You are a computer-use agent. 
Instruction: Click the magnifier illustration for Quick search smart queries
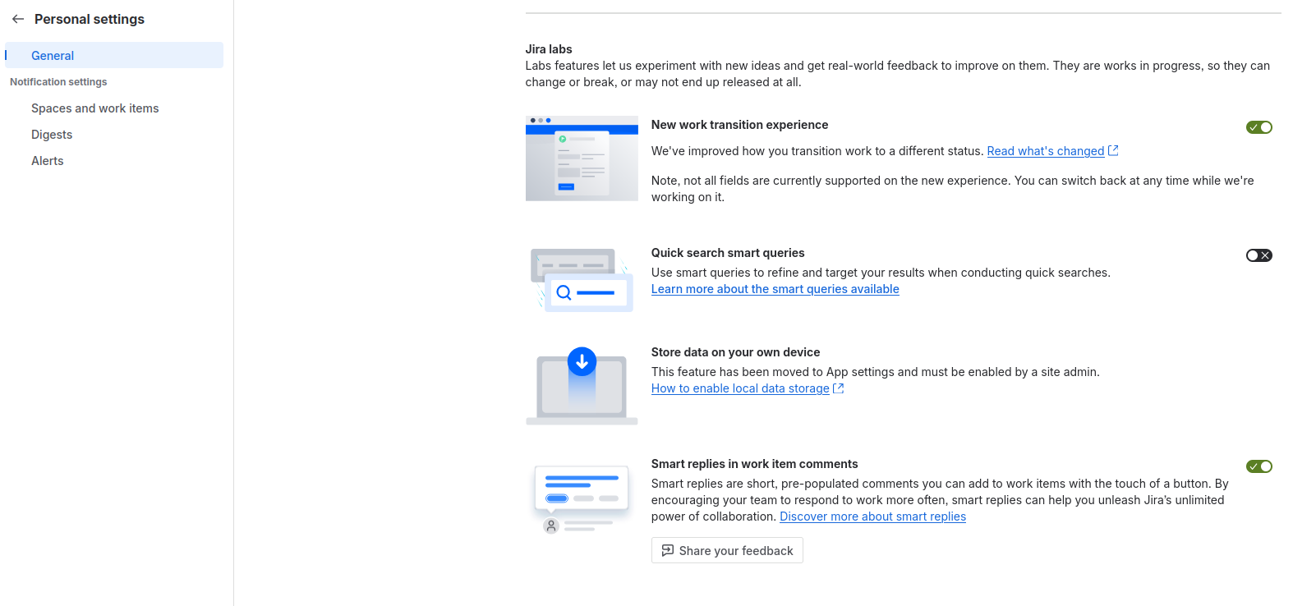[x=582, y=279]
